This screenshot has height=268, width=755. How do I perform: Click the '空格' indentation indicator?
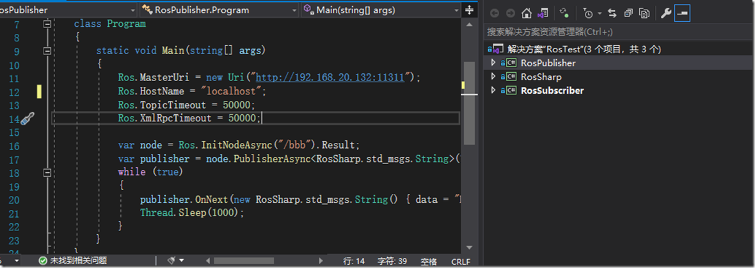tap(428, 261)
